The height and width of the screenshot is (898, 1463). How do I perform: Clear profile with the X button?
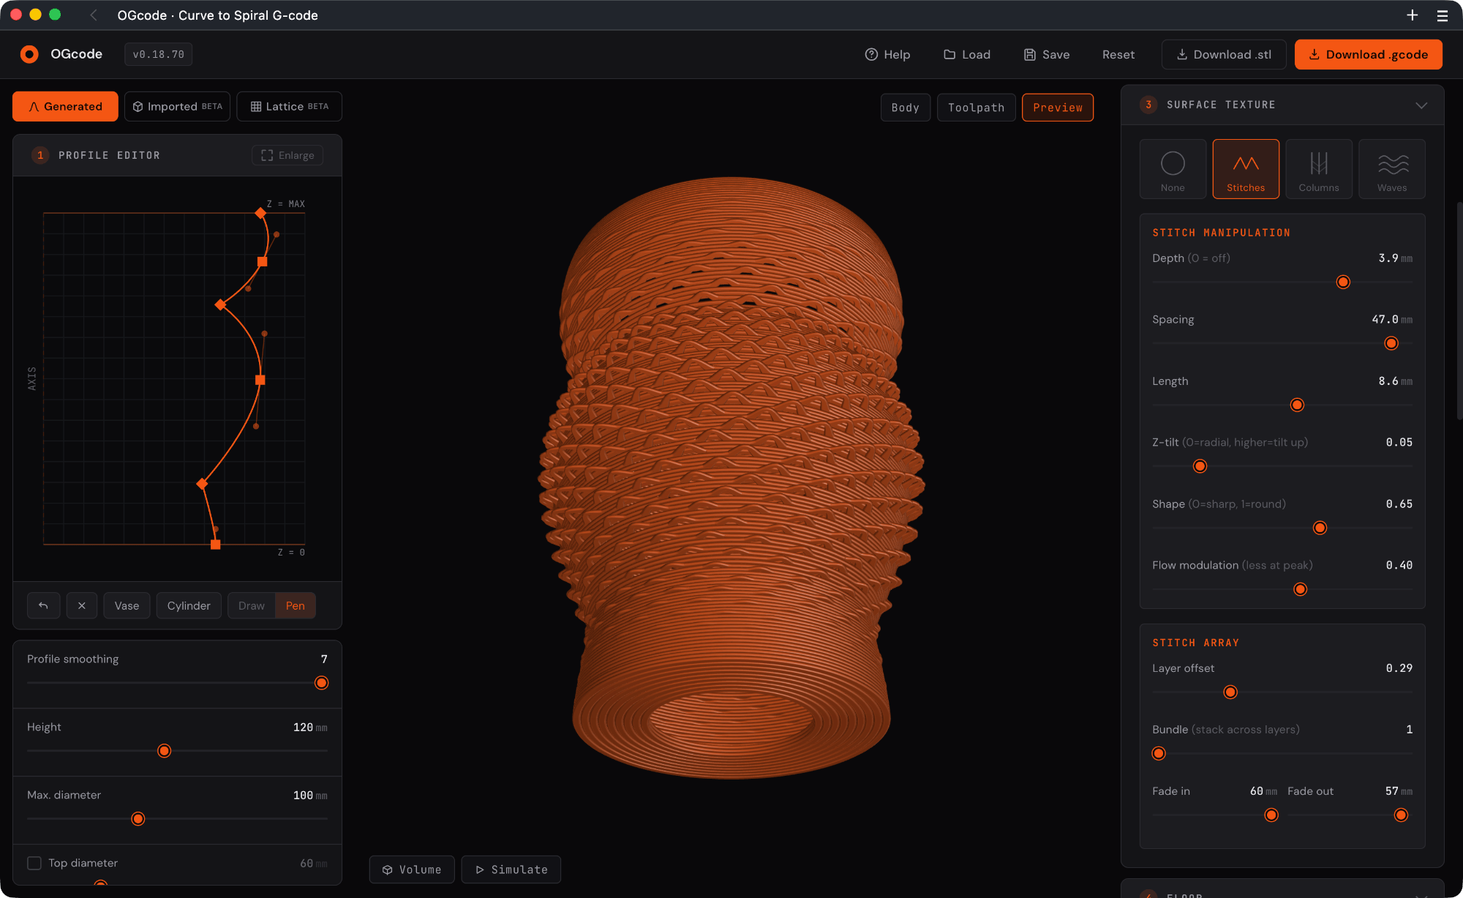pos(82,605)
